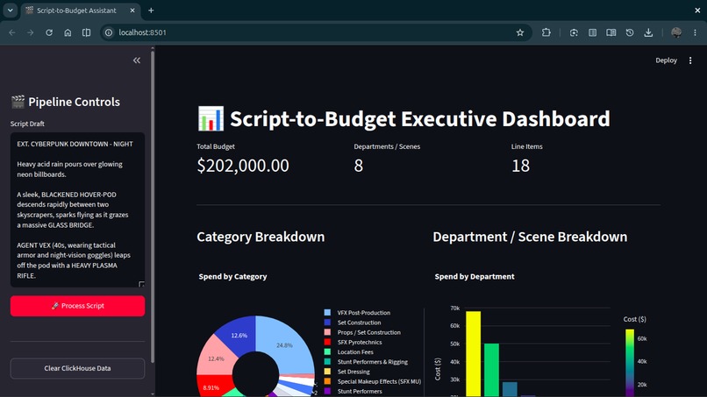
Task: Click the screenshot capture toolbar icon
Action: tap(574, 32)
